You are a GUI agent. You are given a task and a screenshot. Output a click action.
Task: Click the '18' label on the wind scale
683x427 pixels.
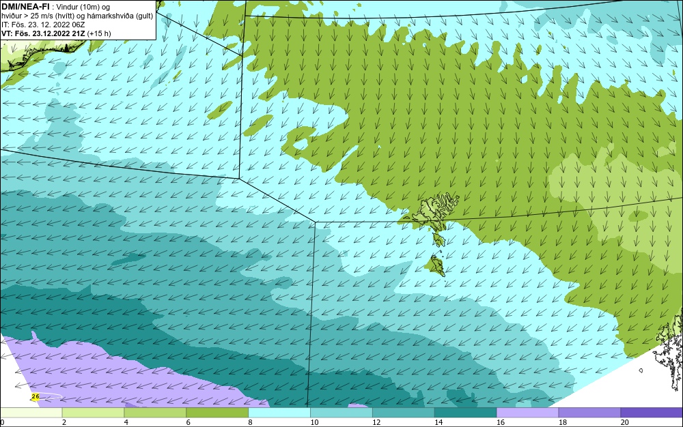[x=562, y=422]
